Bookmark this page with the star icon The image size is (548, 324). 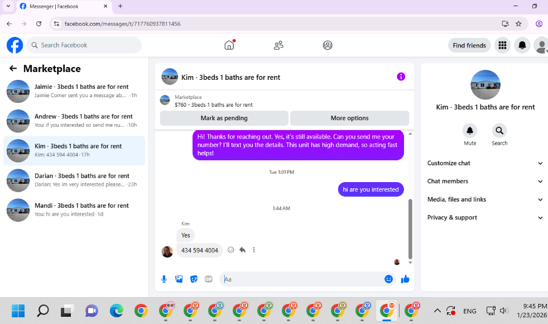(518, 24)
